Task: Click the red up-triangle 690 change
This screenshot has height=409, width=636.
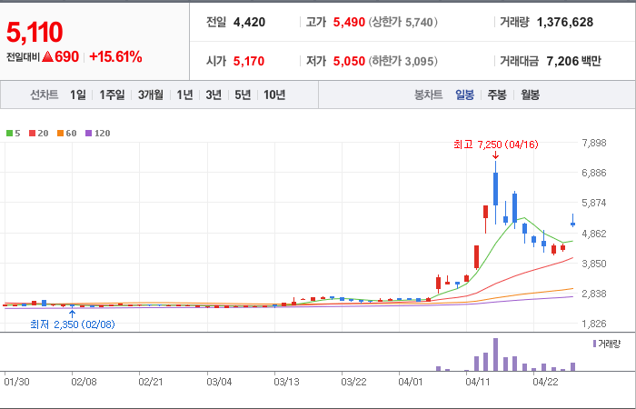Action: (x=60, y=57)
